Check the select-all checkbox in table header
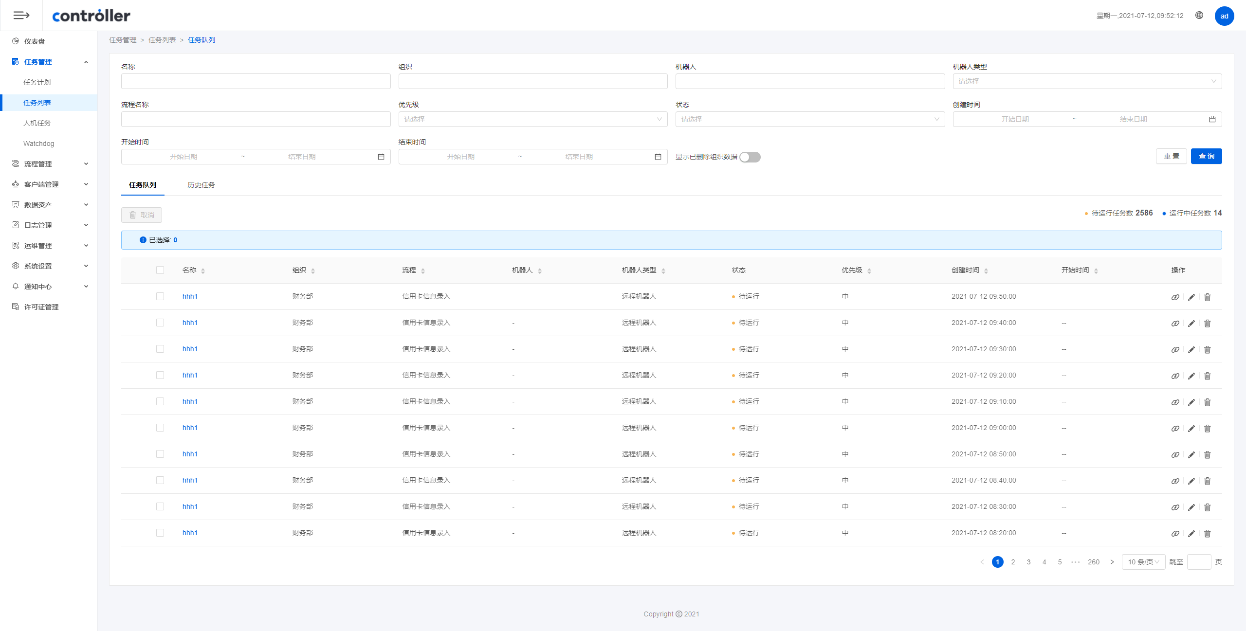The height and width of the screenshot is (631, 1246). [x=160, y=270]
